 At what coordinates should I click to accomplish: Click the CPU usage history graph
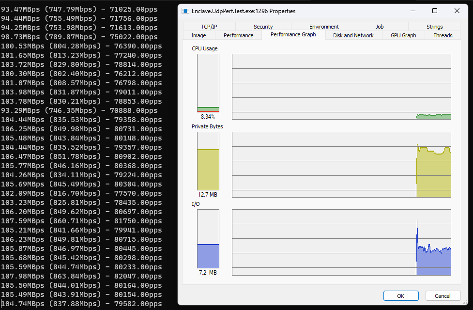341,87
